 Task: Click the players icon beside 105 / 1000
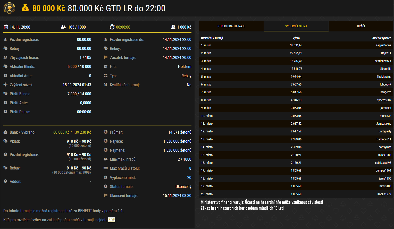pos(63,27)
